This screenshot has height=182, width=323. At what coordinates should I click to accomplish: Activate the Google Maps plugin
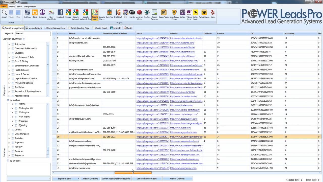pyautogui.click(x=95, y=15)
